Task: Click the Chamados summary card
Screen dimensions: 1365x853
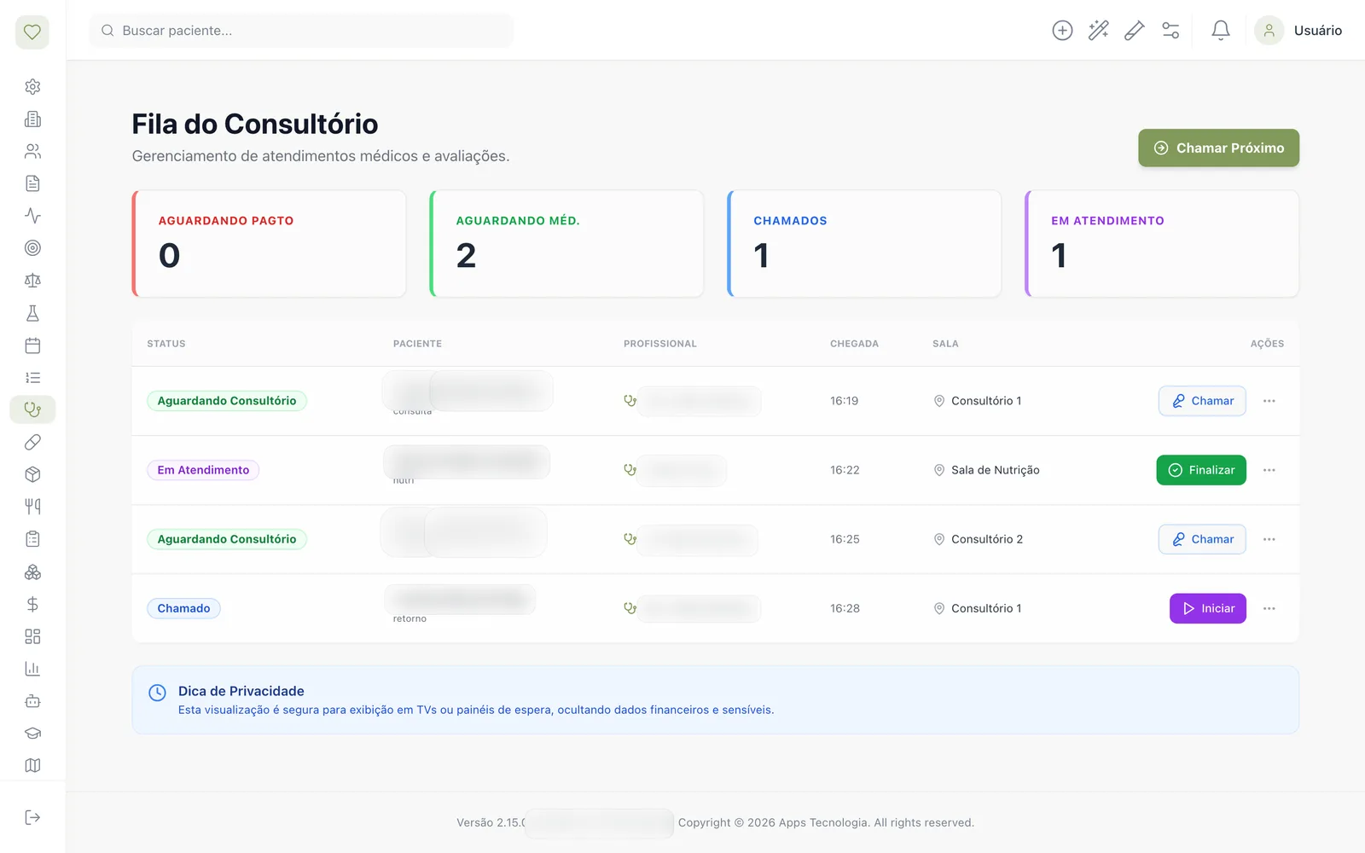Action: 864,244
